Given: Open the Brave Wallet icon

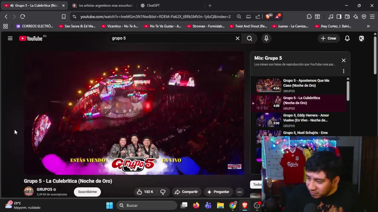Looking at the screenshot, I should (x=347, y=17).
